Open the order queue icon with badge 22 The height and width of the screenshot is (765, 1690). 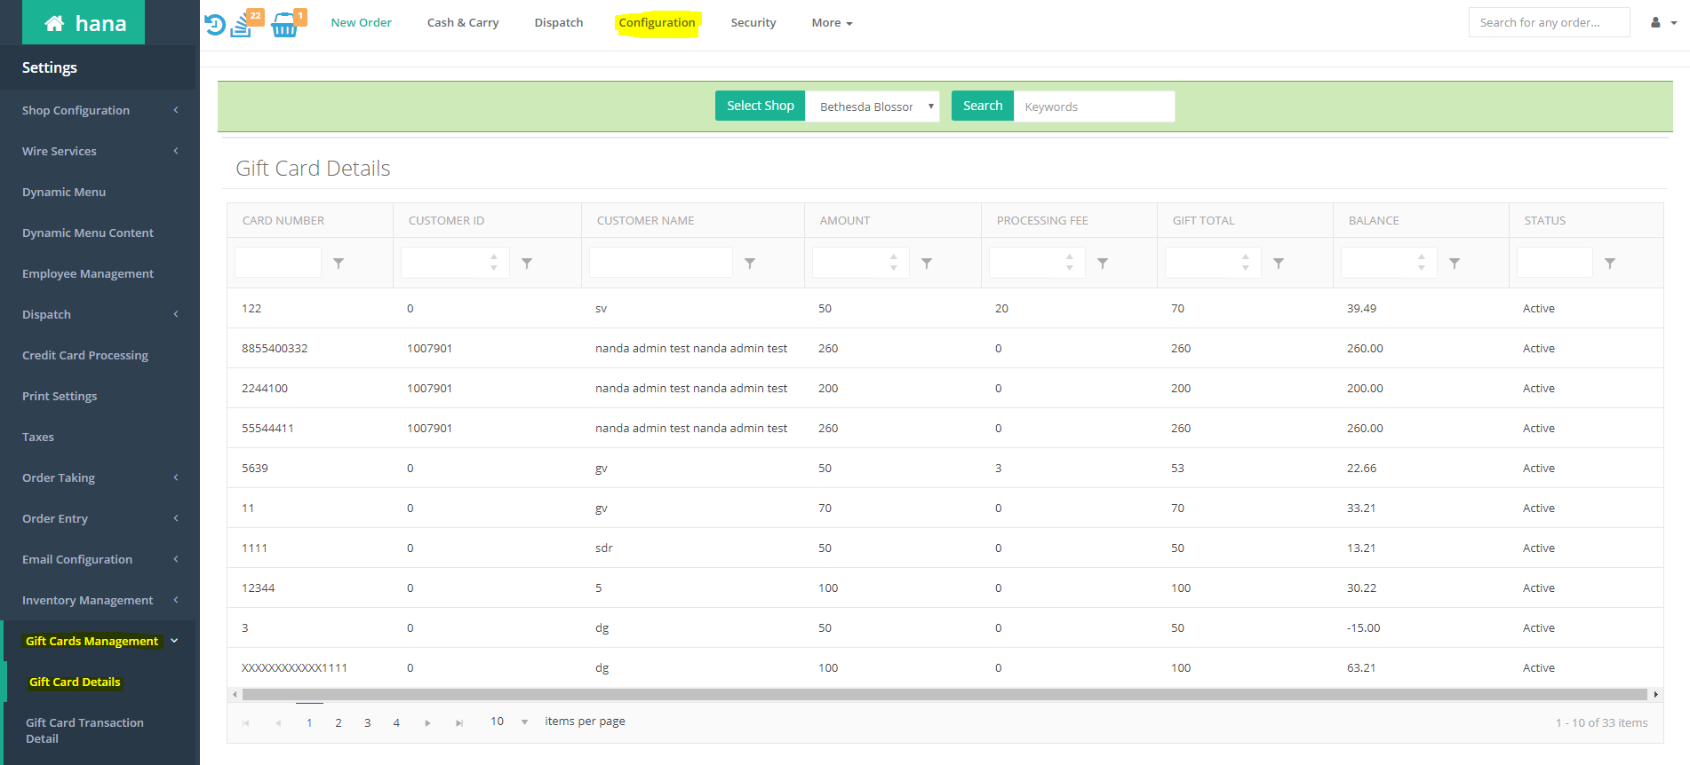tap(242, 25)
